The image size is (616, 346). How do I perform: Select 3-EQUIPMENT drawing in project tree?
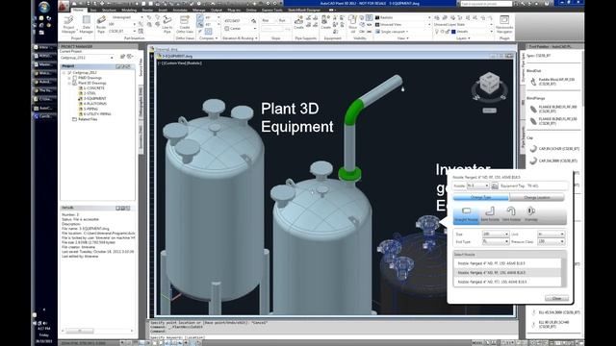click(94, 98)
